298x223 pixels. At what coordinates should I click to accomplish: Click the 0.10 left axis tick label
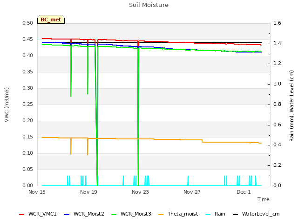[x=28, y=153]
